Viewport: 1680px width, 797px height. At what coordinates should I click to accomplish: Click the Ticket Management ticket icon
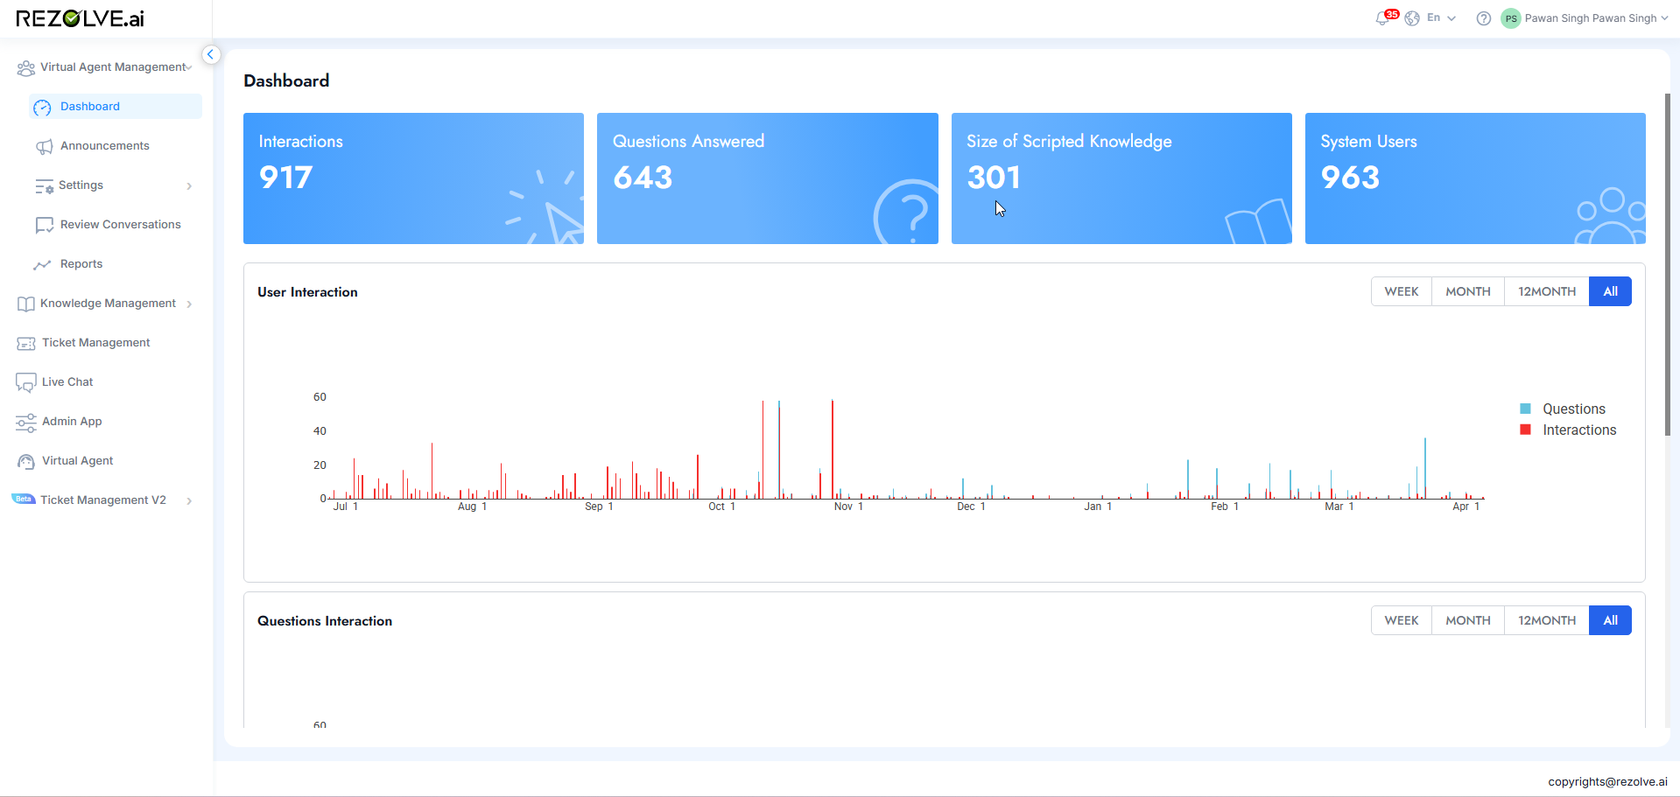click(25, 344)
